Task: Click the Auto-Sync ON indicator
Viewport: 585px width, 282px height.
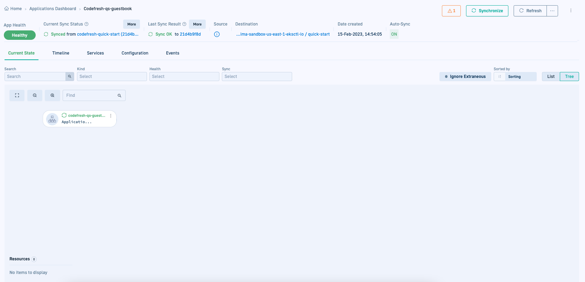Action: 394,34
